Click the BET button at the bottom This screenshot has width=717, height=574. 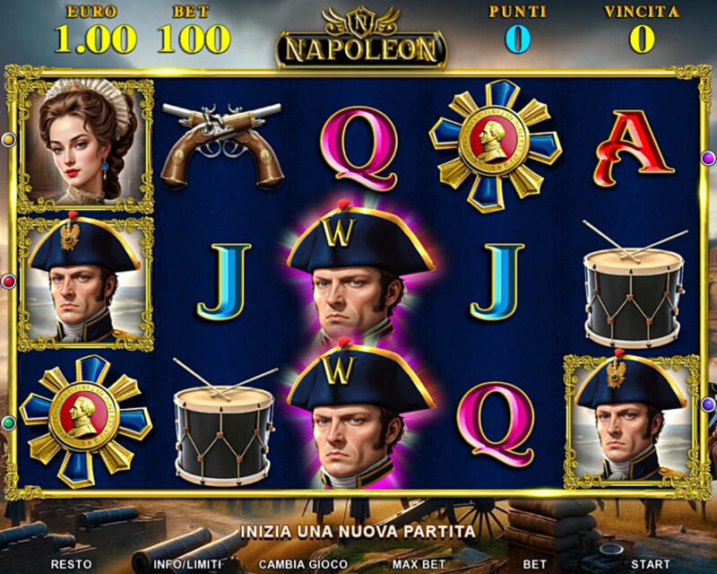pyautogui.click(x=534, y=564)
